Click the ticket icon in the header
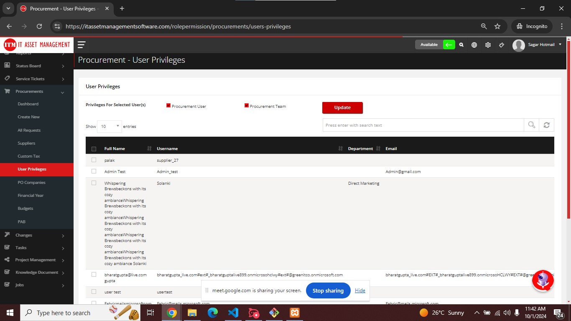This screenshot has width=571, height=321. click(501, 44)
